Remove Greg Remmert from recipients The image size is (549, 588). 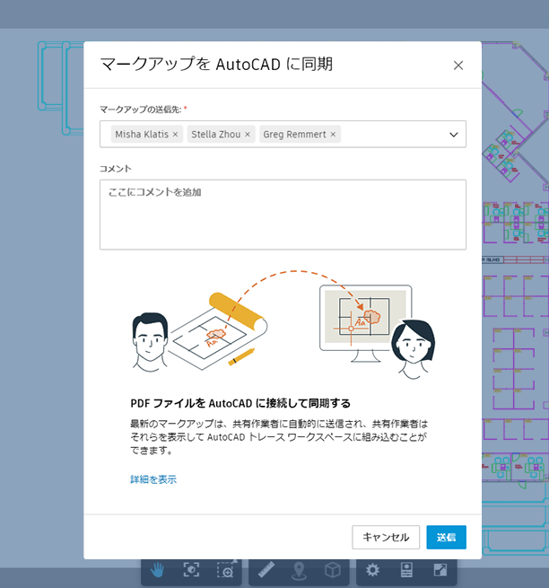click(x=333, y=135)
